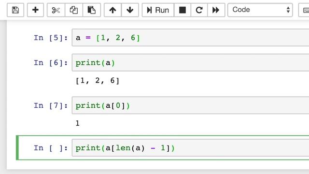309x174 pixels.
Task: Click the output value 1 below In [7]
Action: (x=78, y=123)
